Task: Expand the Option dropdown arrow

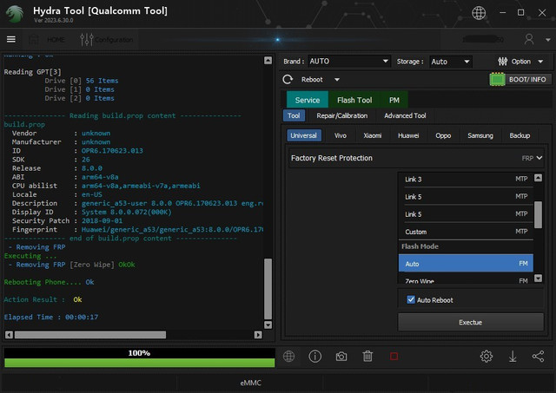Action: 540,62
